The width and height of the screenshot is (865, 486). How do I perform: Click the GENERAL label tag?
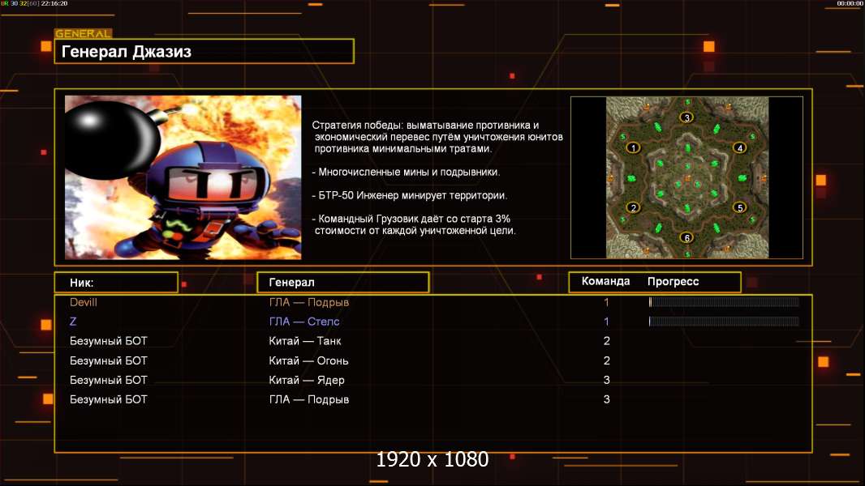coord(84,33)
